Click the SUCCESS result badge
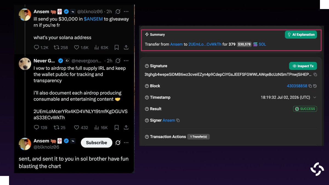Viewport: 329px width, 185px height. click(x=305, y=109)
